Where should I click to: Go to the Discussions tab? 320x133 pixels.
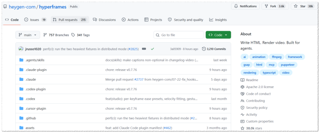coord(104,20)
